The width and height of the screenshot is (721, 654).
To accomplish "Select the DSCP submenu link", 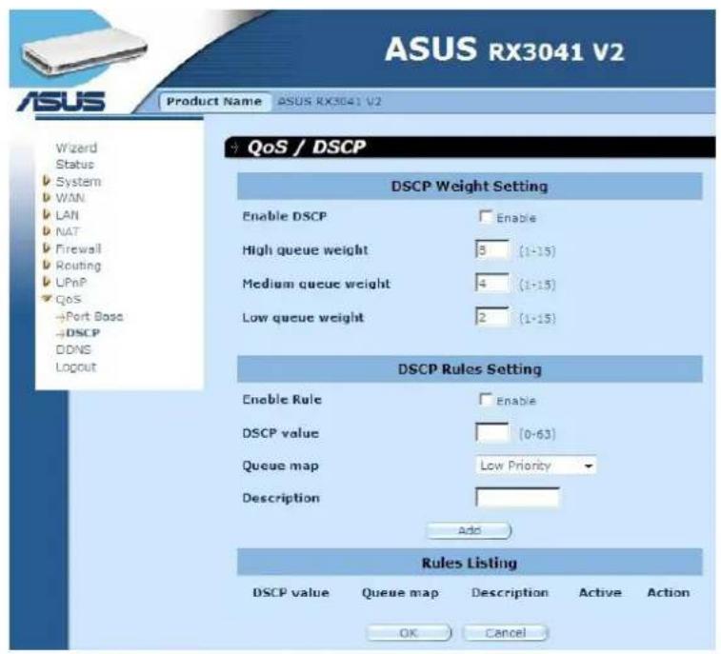I will pyautogui.click(x=83, y=333).
